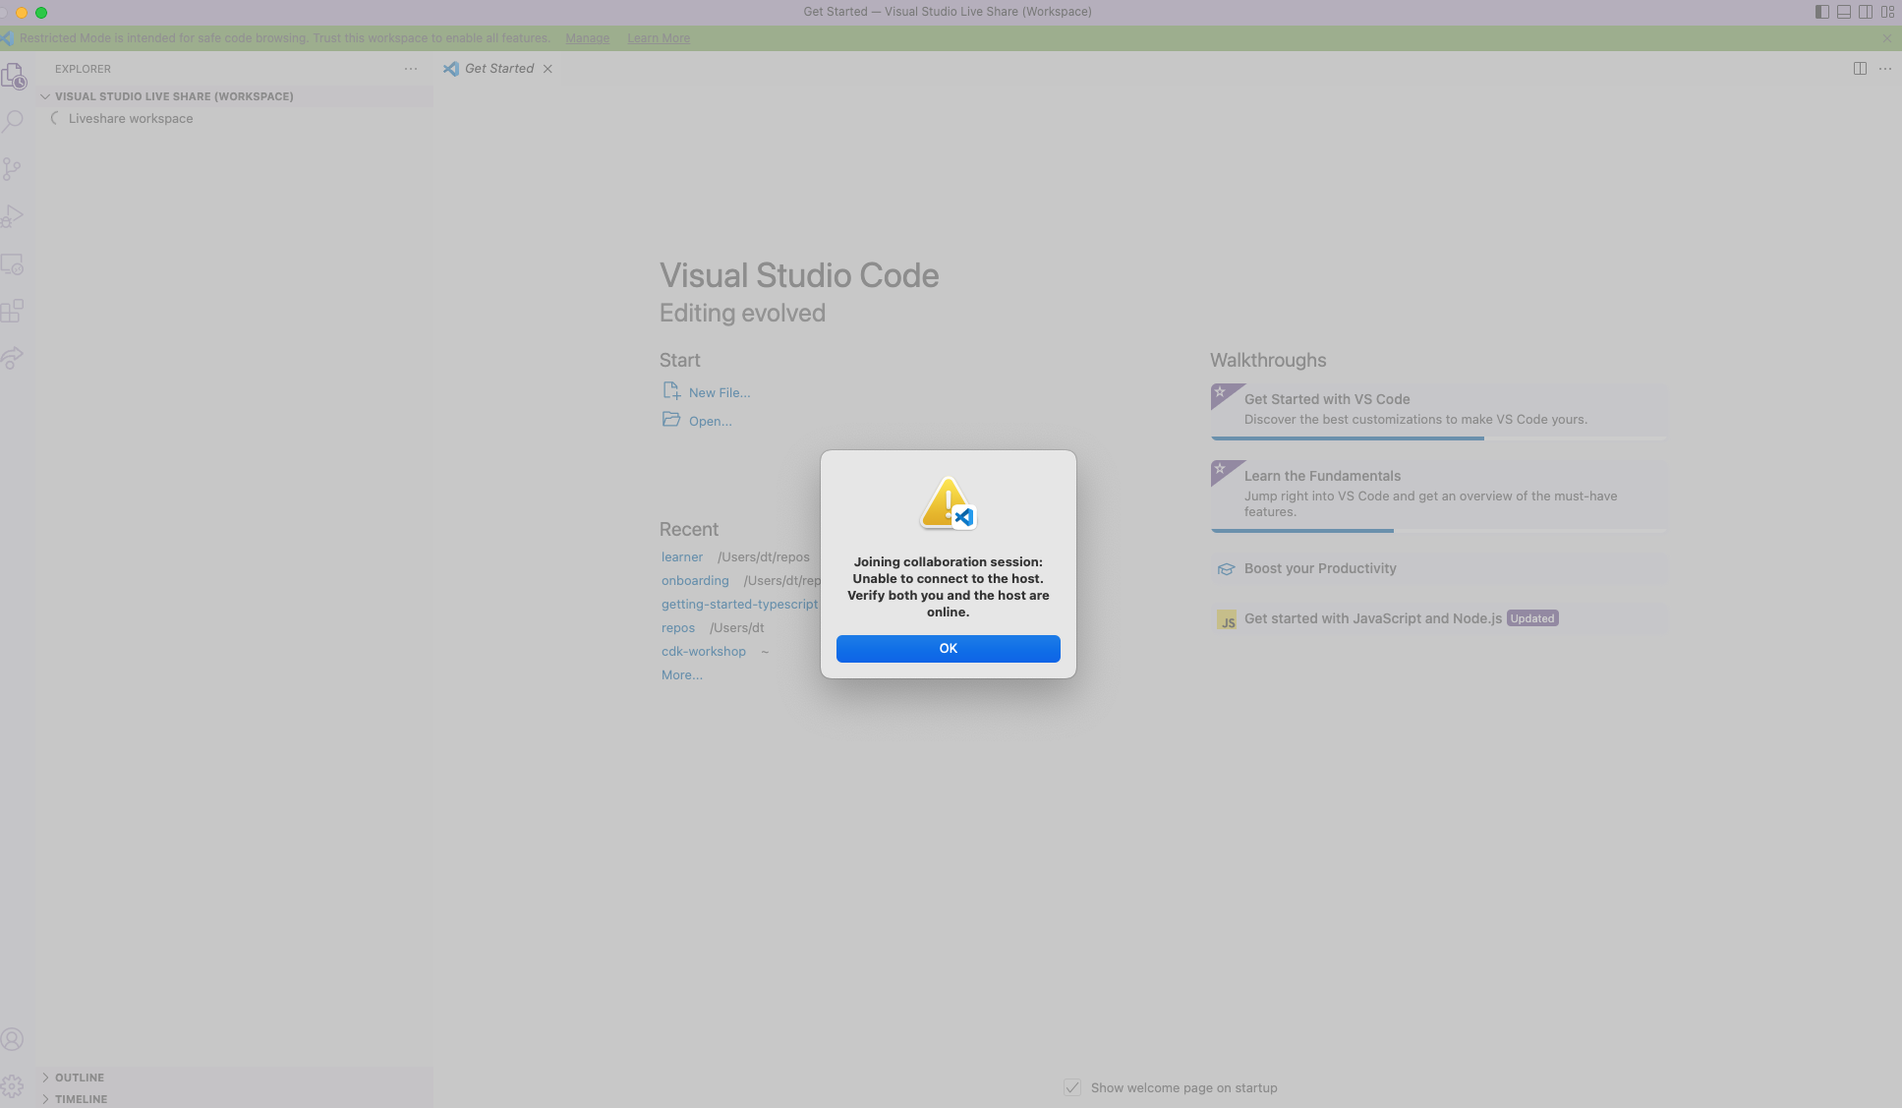
Task: Open the Live Share view
Action: point(13,358)
